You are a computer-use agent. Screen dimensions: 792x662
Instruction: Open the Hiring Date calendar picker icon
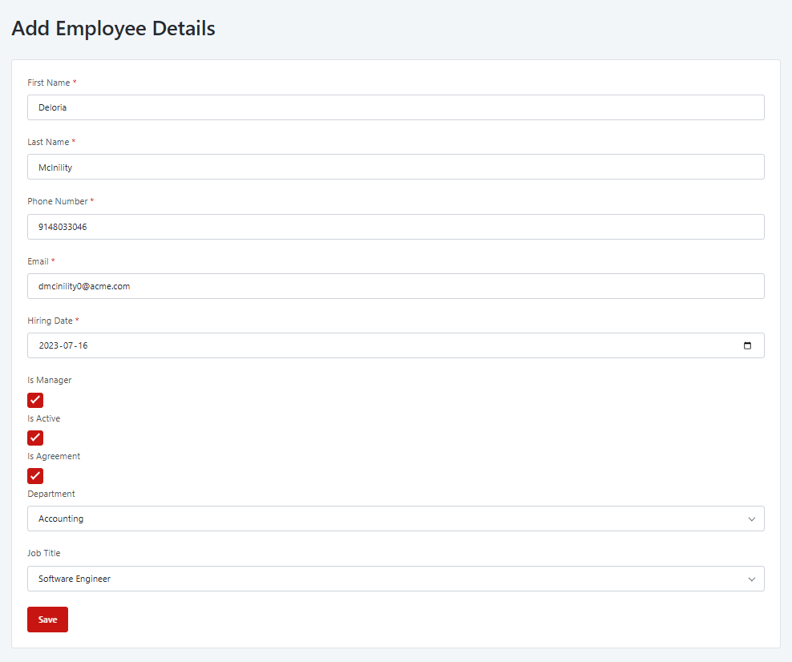pyautogui.click(x=747, y=345)
